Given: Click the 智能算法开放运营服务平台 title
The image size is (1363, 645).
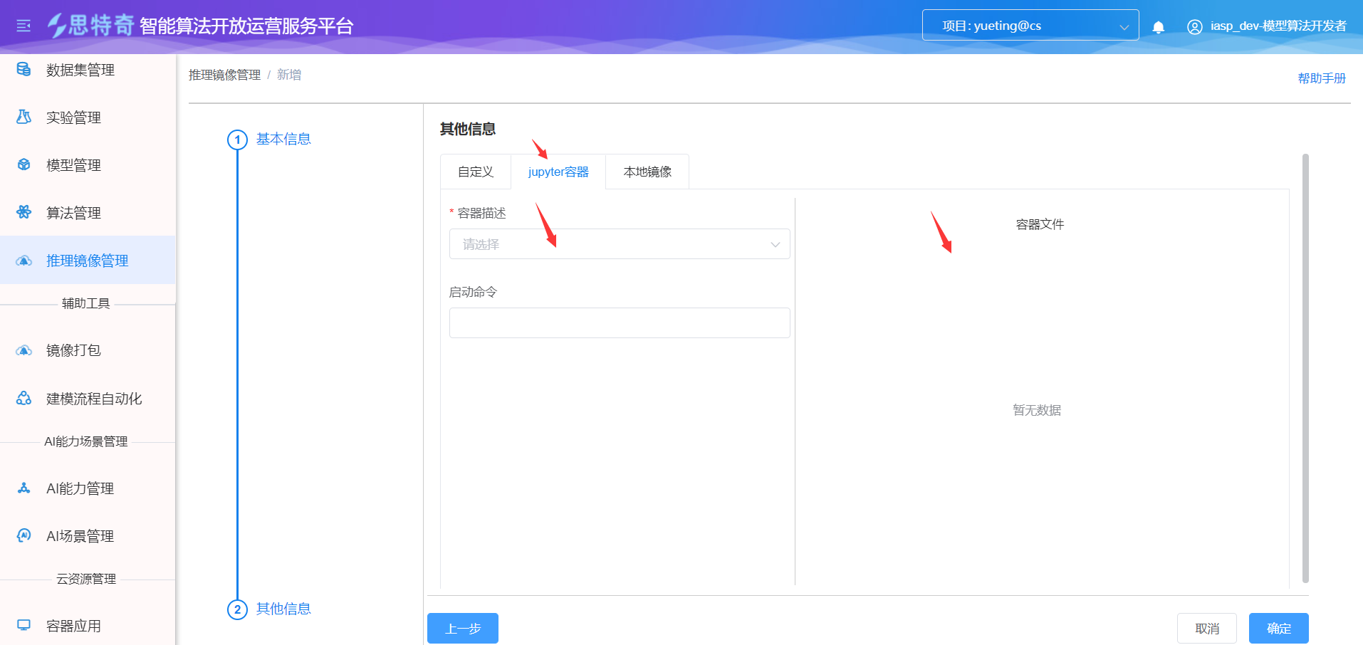Looking at the screenshot, I should [x=246, y=26].
